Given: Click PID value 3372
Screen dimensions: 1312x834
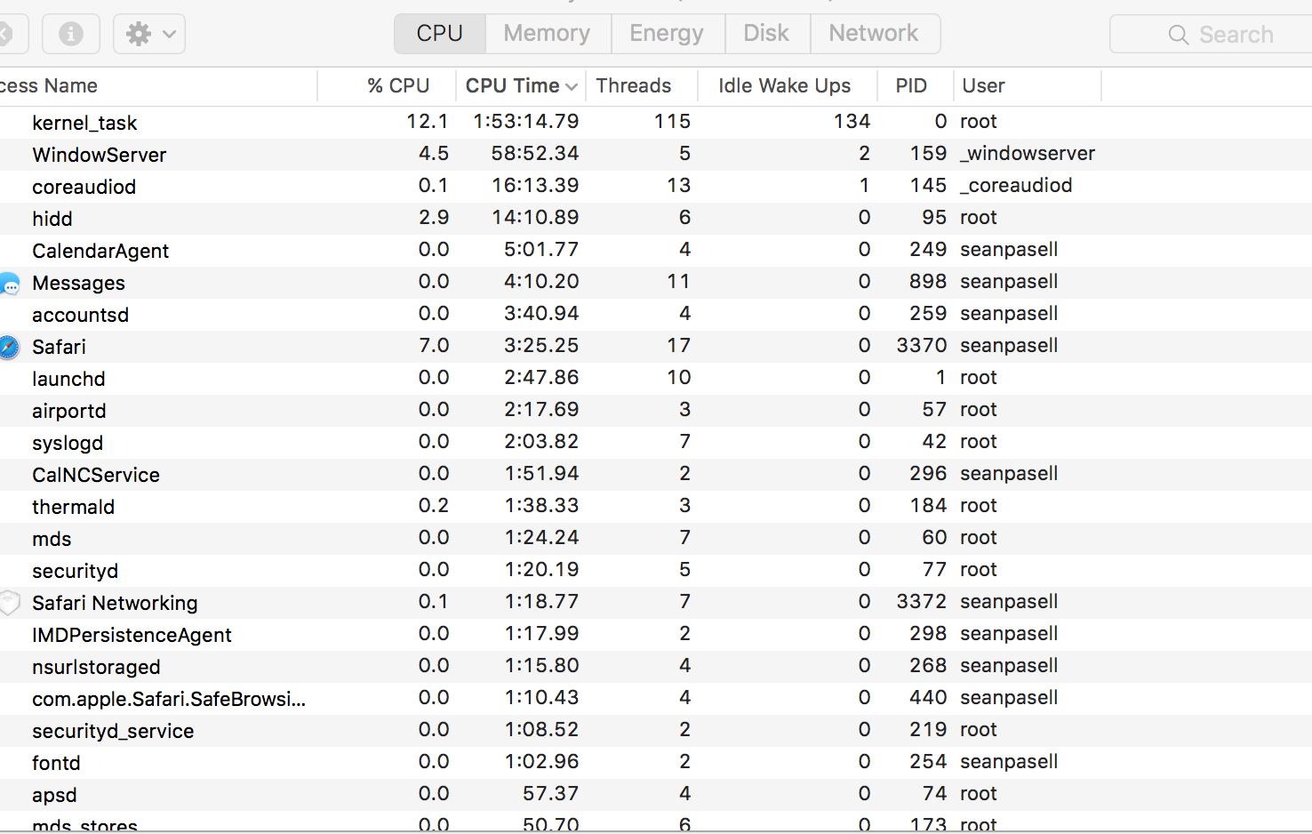Looking at the screenshot, I should pos(922,601).
